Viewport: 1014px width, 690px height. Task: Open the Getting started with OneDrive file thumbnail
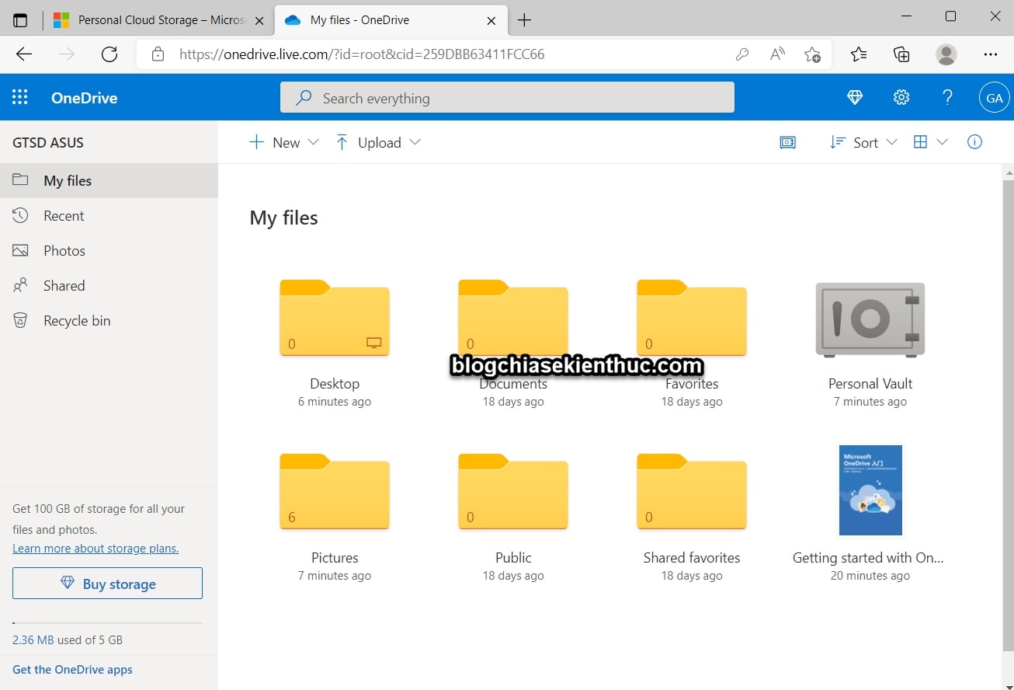(x=870, y=490)
